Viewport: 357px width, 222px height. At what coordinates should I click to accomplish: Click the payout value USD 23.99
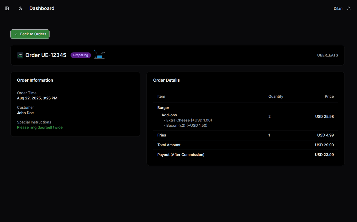[x=325, y=155]
